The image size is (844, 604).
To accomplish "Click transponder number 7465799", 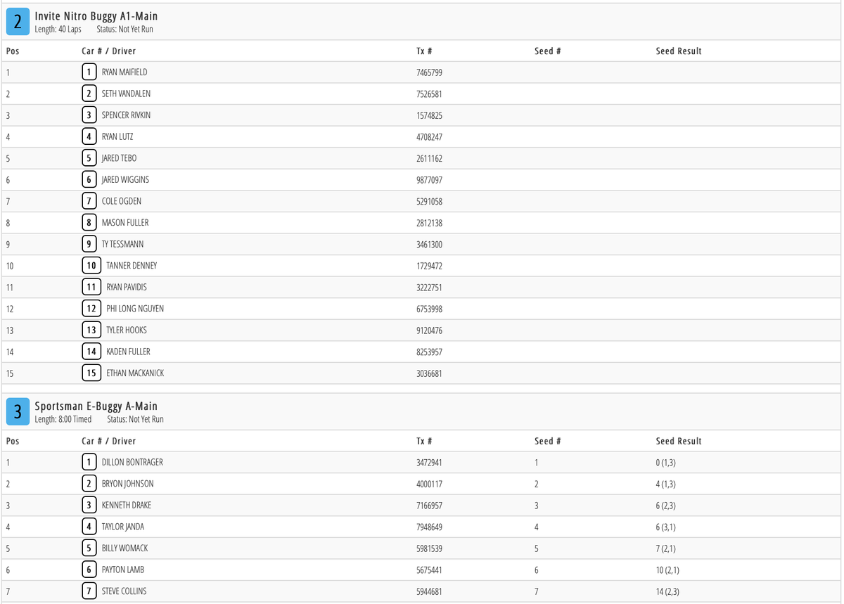I will click(x=429, y=72).
